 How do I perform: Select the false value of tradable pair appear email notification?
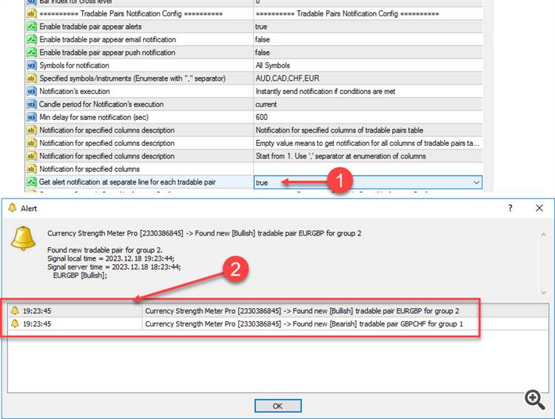pyautogui.click(x=262, y=39)
